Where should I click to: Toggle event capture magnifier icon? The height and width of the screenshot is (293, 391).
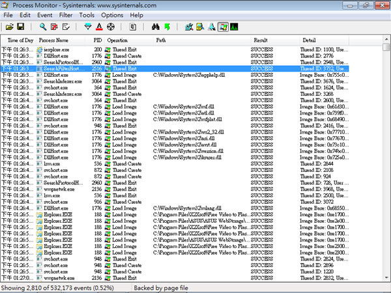tap(42, 27)
